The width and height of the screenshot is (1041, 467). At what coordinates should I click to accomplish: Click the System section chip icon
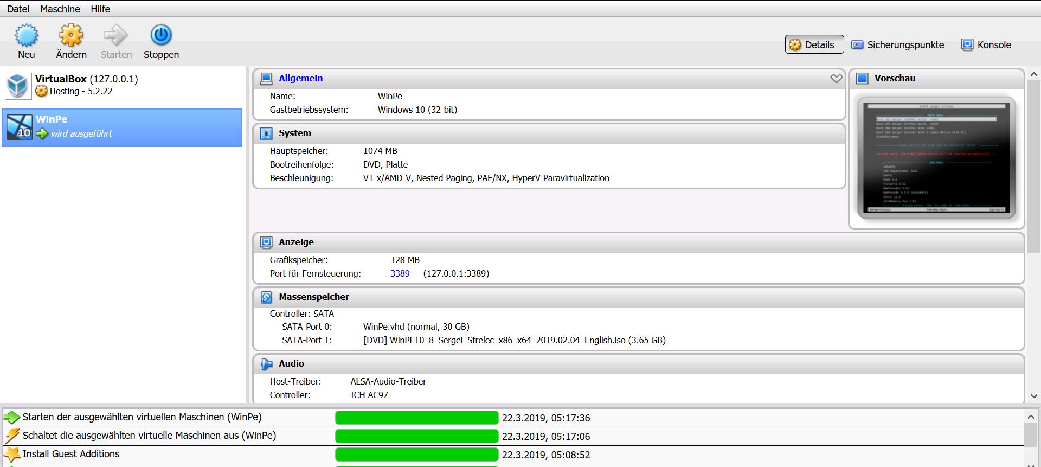pos(266,133)
